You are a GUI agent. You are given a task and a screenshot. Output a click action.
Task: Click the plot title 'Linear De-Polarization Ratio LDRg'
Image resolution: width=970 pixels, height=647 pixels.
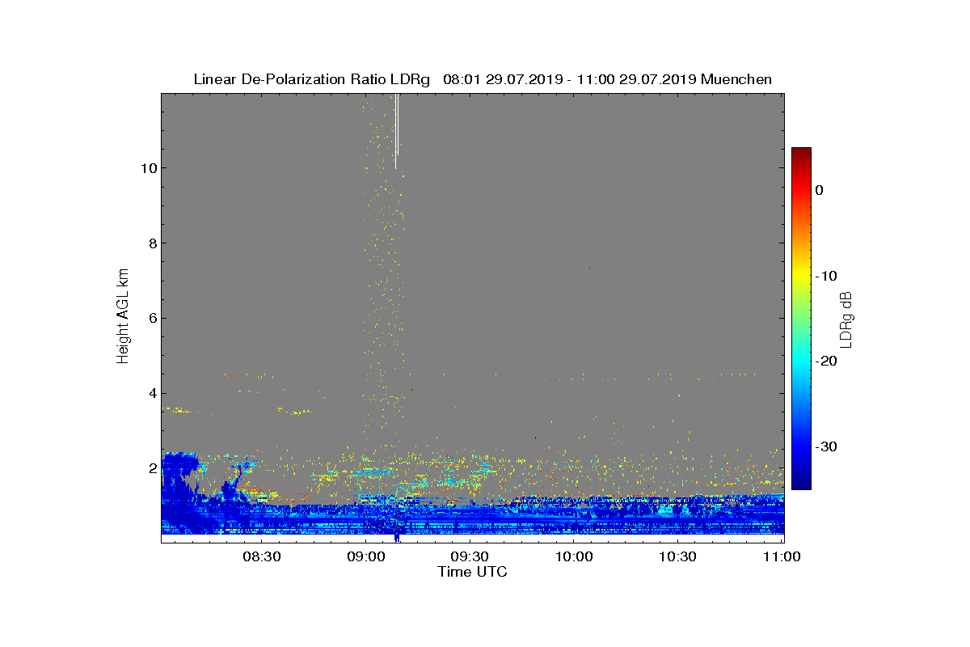pos(314,79)
